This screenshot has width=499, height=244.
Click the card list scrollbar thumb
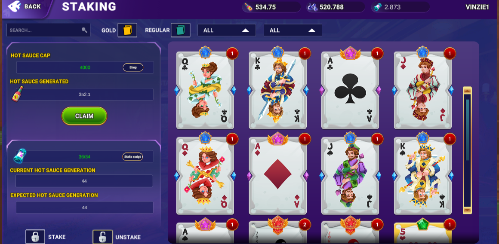[467, 130]
